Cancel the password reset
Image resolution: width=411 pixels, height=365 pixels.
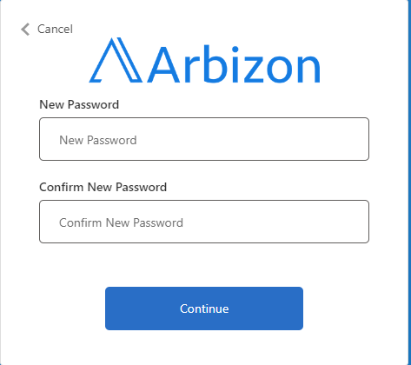[55, 30]
